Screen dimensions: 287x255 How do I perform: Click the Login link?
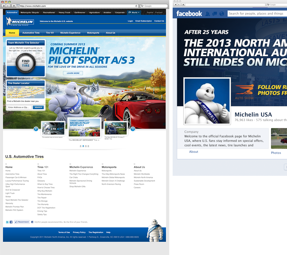130,21
